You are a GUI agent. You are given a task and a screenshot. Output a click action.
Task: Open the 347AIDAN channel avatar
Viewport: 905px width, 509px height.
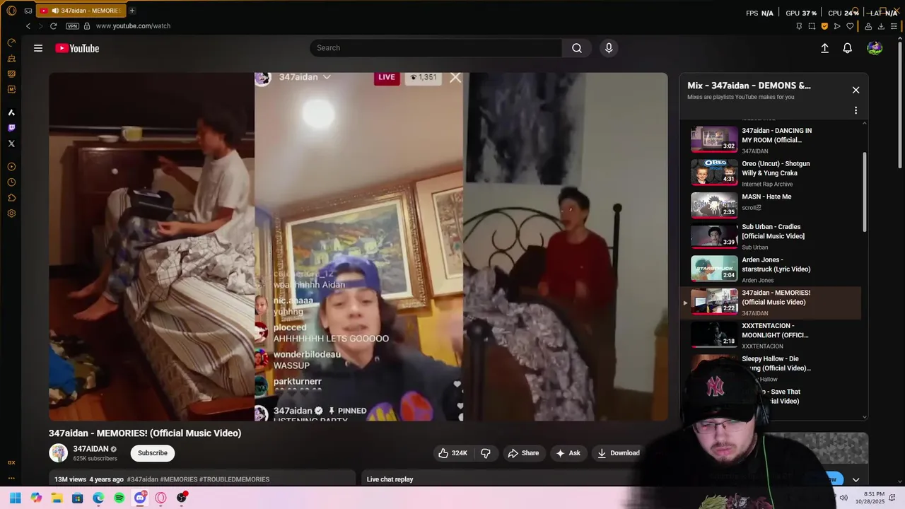pos(58,453)
